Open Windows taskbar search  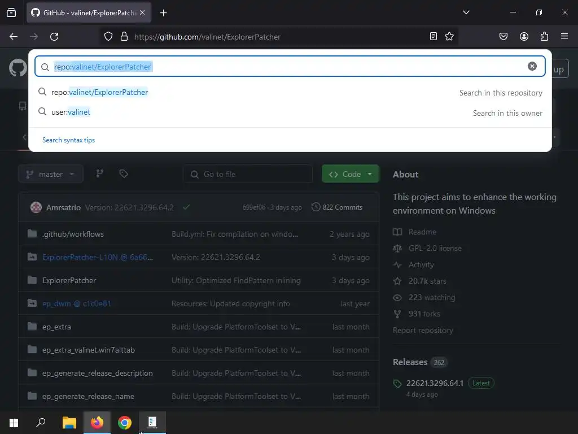point(41,423)
